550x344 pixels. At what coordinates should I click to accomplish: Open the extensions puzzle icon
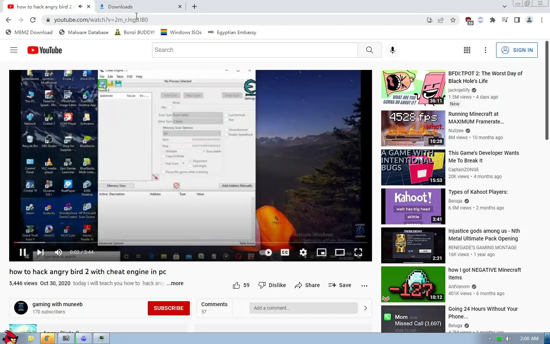[x=493, y=20]
